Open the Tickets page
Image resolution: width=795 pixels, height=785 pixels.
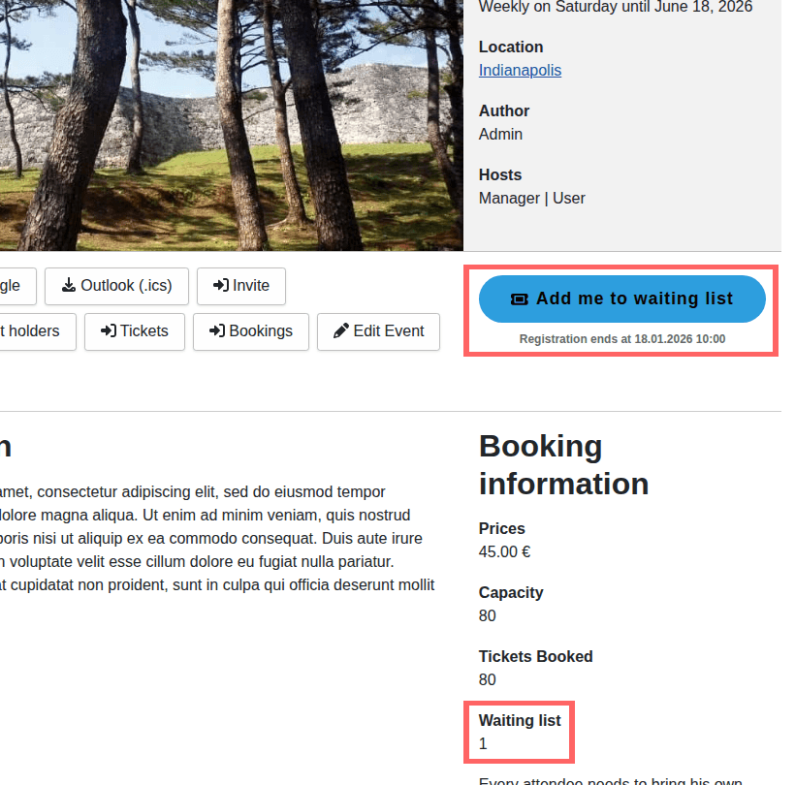click(x=134, y=331)
